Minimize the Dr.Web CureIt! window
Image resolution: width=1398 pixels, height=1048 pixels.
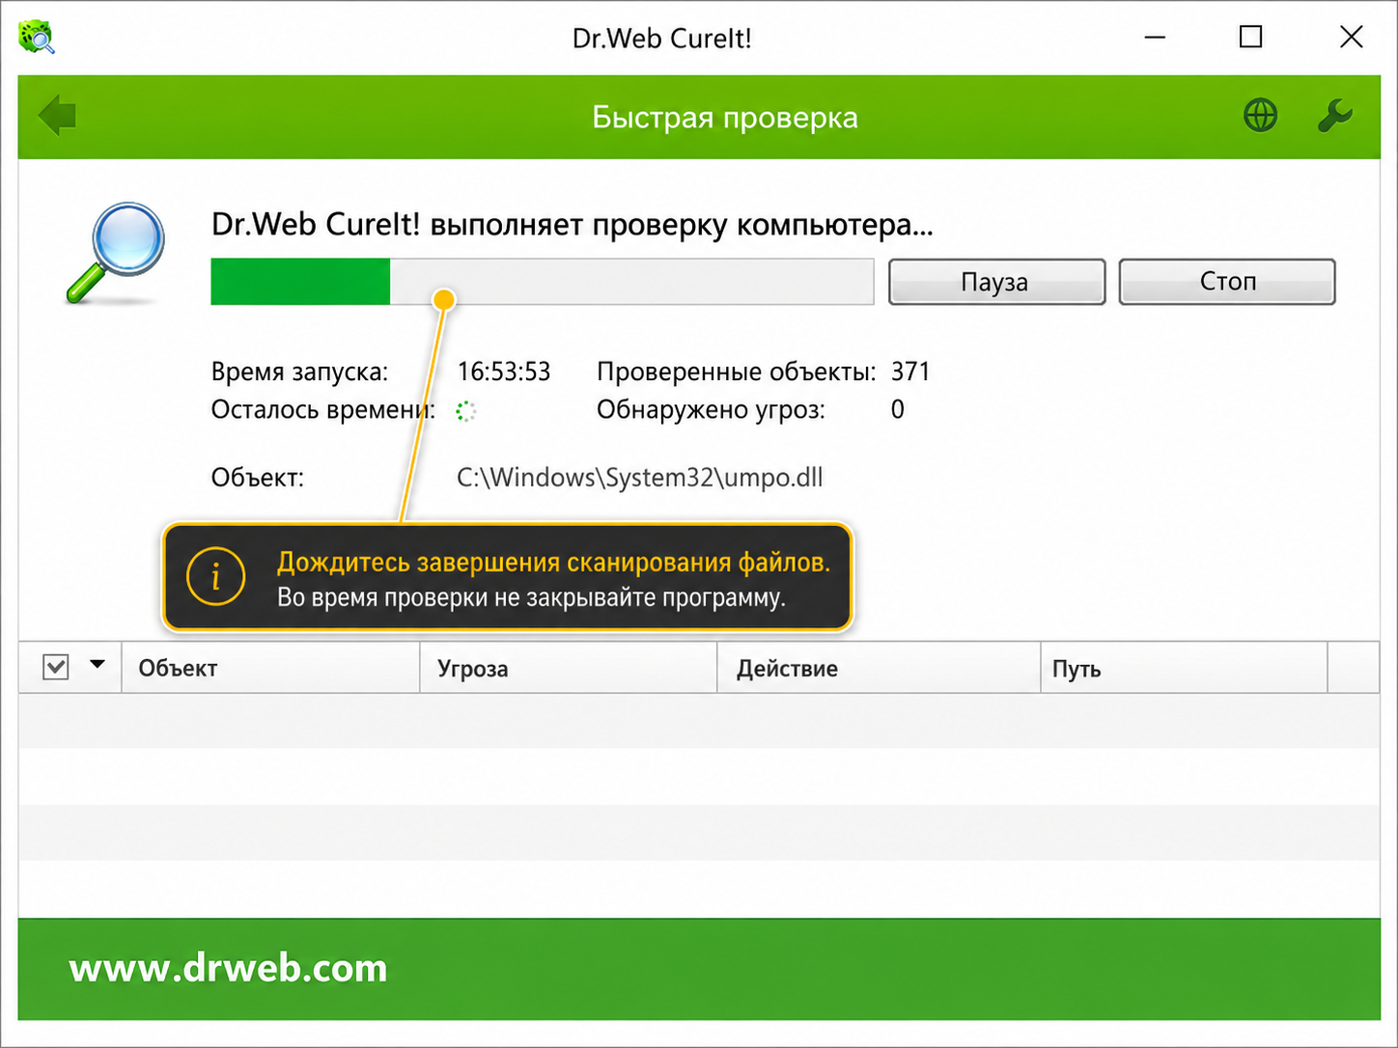[x=1155, y=38]
